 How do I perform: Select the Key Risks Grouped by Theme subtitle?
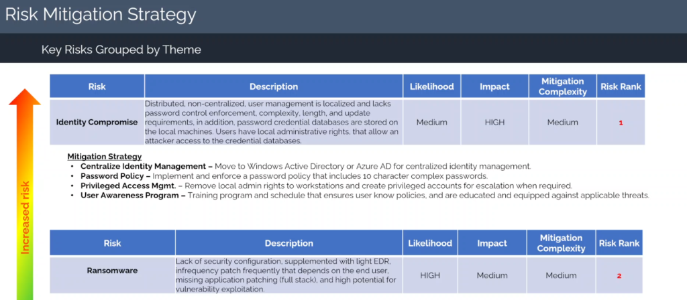pyautogui.click(x=121, y=50)
